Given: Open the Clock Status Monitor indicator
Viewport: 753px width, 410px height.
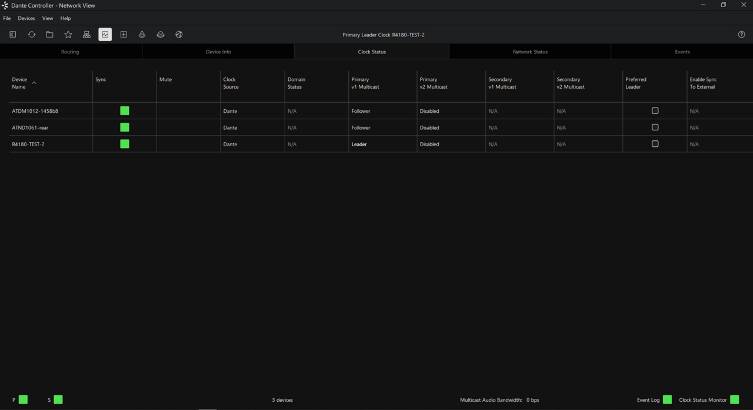Looking at the screenshot, I should click(734, 399).
